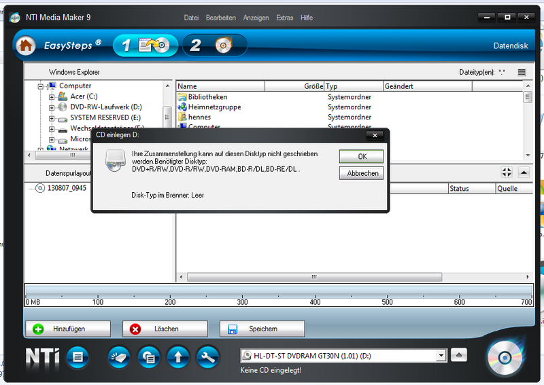Expand the Acer (C:) tree node

[52, 96]
